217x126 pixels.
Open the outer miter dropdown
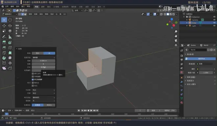pos(43,90)
